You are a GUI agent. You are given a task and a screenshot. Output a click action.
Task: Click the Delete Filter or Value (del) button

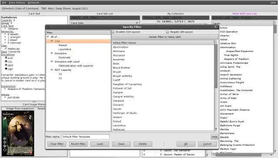click(165, 37)
